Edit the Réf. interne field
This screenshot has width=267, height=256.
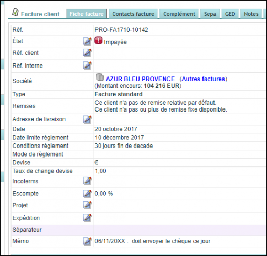(x=88, y=65)
